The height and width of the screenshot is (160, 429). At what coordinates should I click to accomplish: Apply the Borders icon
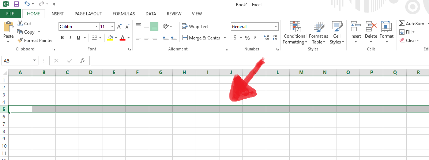pyautogui.click(x=94, y=38)
